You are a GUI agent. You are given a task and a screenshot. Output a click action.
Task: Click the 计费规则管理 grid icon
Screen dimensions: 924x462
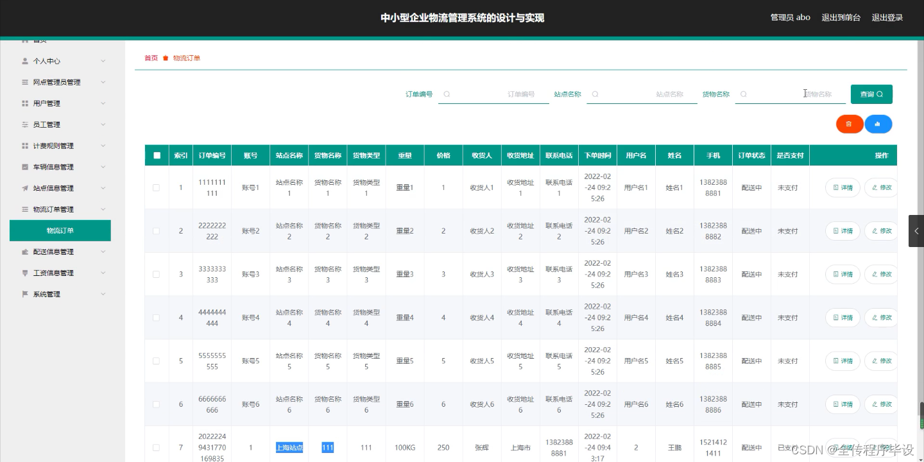pyautogui.click(x=25, y=146)
